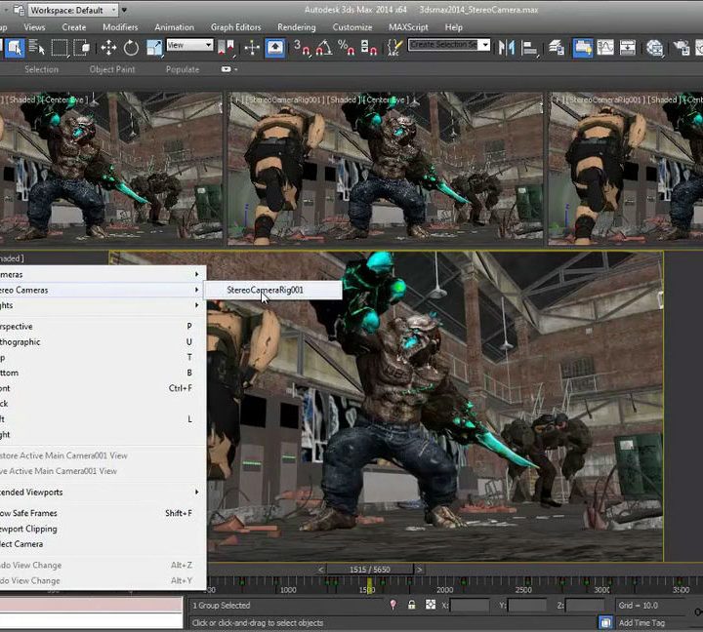Open the Modifiers menu
This screenshot has height=632, width=703.
[x=120, y=27]
